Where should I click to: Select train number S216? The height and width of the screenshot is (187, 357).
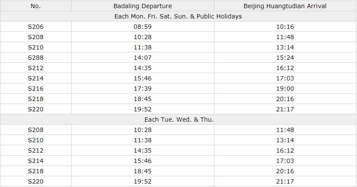click(36, 89)
